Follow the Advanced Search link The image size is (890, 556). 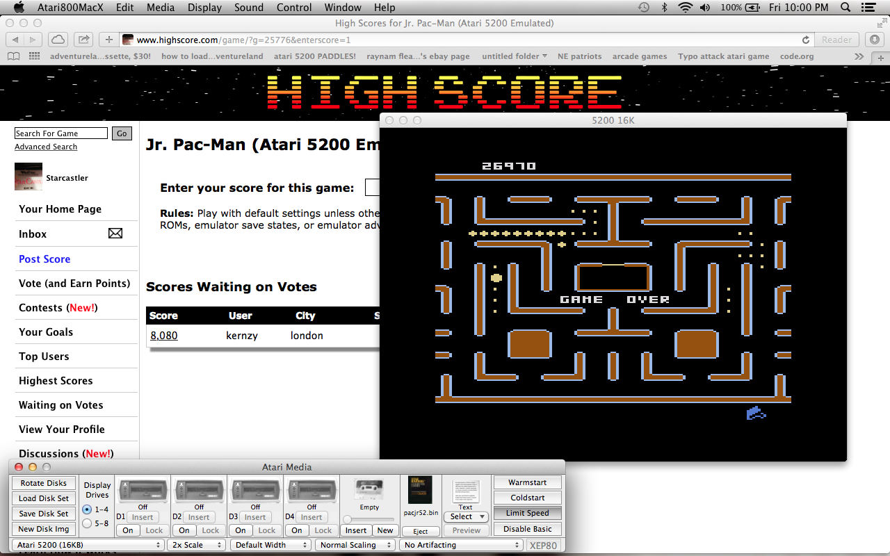pos(46,147)
